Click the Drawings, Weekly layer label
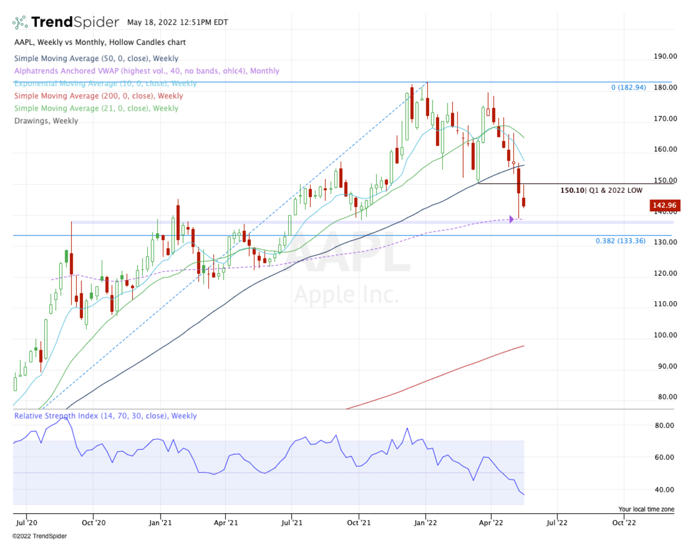This screenshot has width=693, height=542. pyautogui.click(x=46, y=121)
